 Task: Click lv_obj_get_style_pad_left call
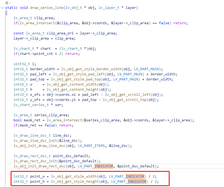click(79, 74)
